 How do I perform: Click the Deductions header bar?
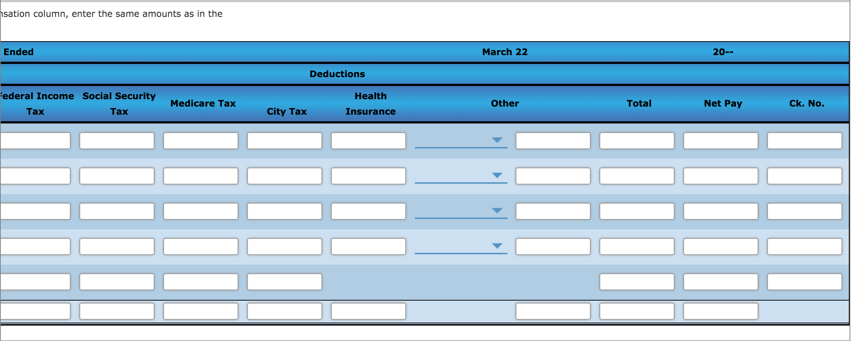click(x=337, y=74)
